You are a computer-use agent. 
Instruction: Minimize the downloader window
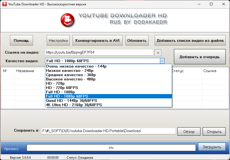tap(199, 4)
